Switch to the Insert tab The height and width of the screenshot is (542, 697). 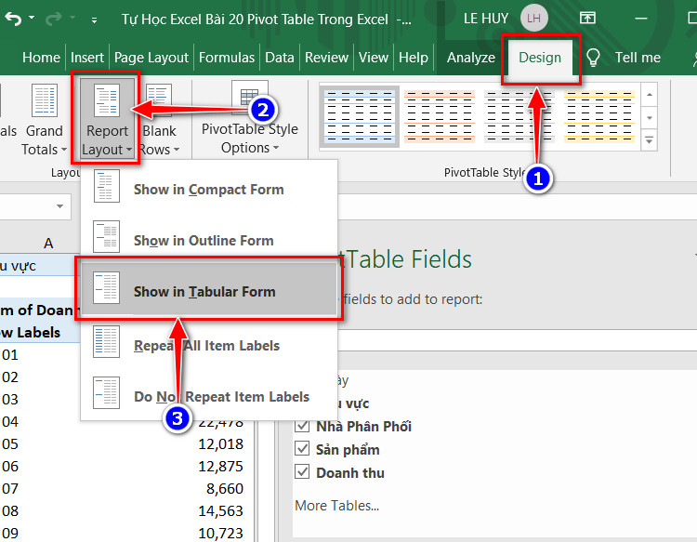(x=86, y=58)
